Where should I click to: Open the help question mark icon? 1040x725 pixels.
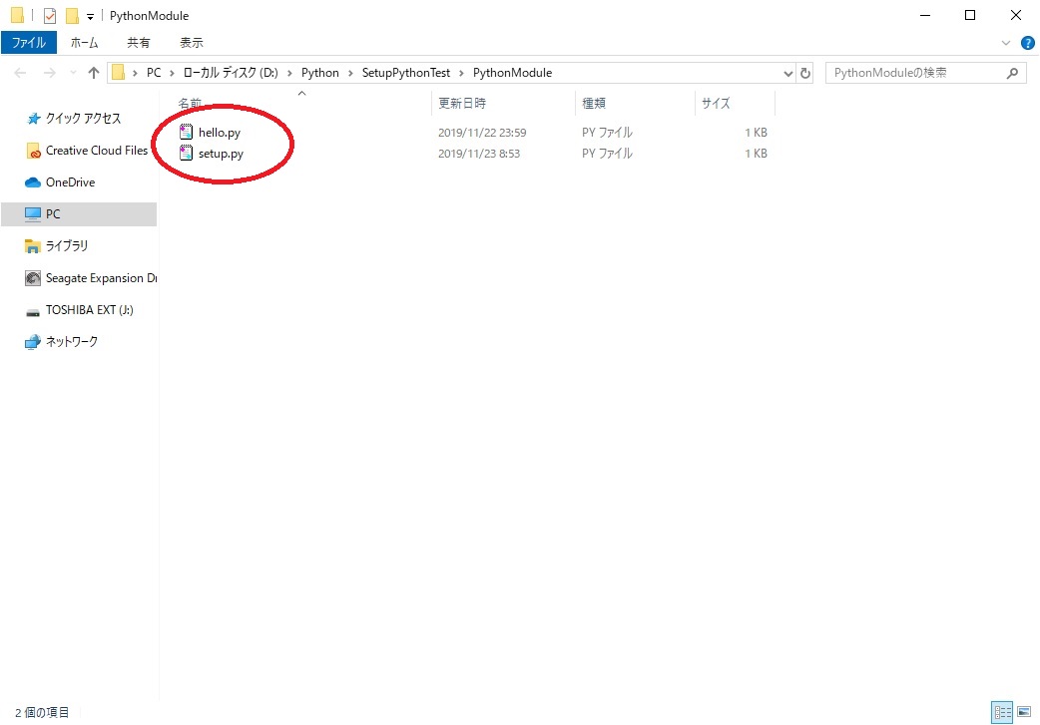[1027, 43]
